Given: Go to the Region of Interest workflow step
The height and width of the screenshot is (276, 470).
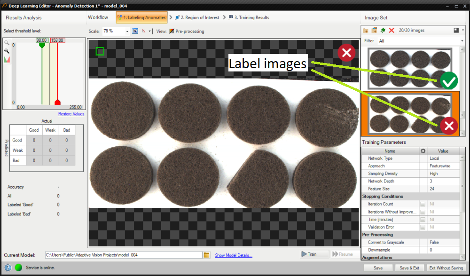Looking at the screenshot, I should (196, 17).
